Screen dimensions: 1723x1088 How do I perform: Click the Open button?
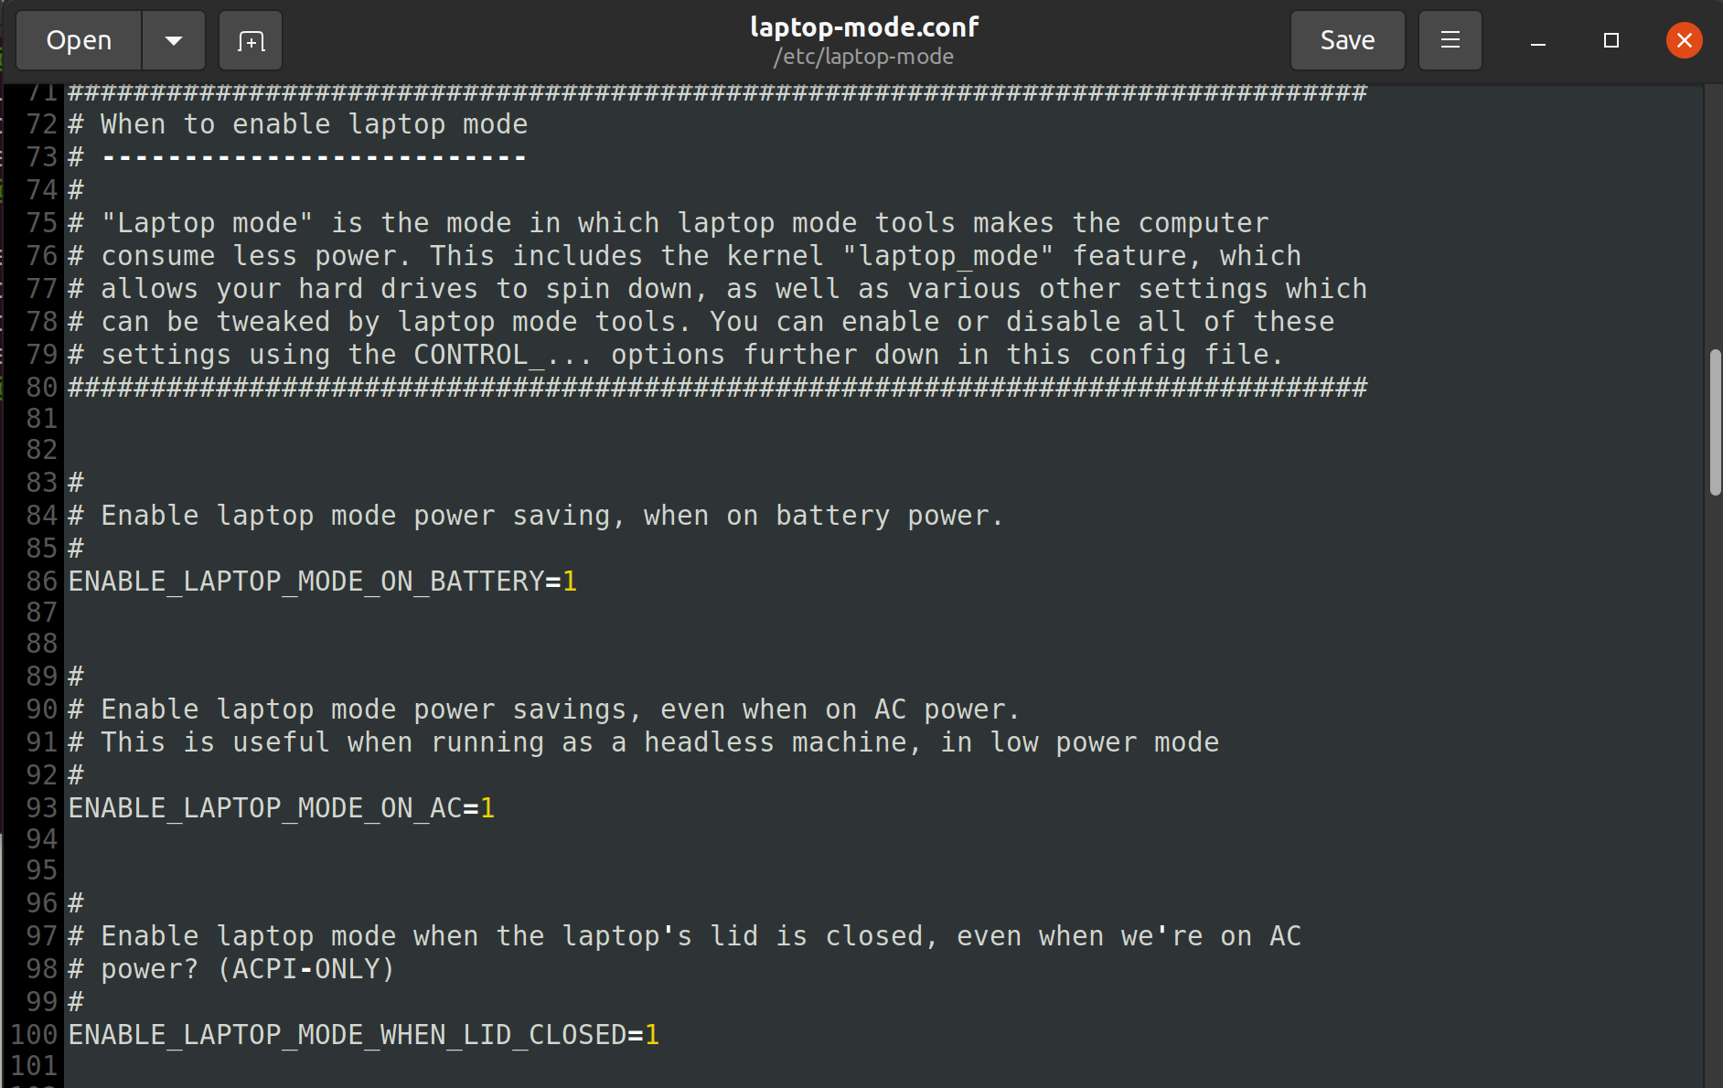[79, 40]
